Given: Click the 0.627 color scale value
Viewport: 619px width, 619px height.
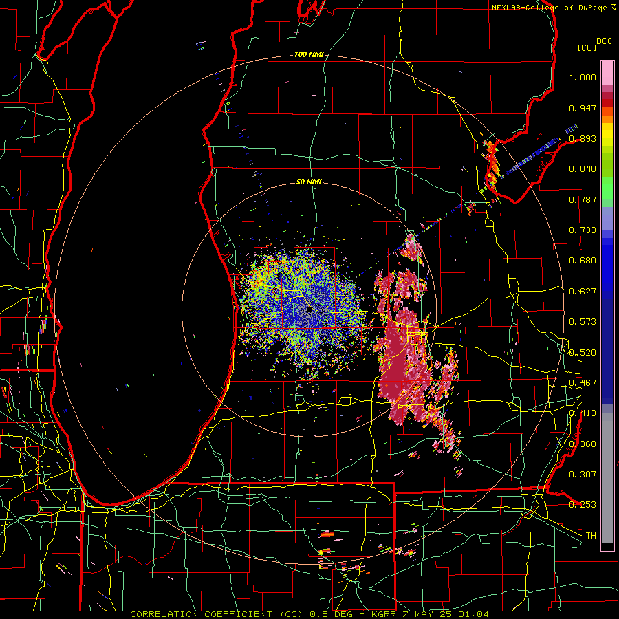Looking at the screenshot, I should [x=583, y=292].
